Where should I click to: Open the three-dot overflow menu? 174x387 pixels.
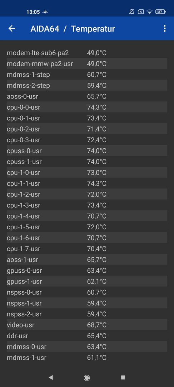click(165, 29)
